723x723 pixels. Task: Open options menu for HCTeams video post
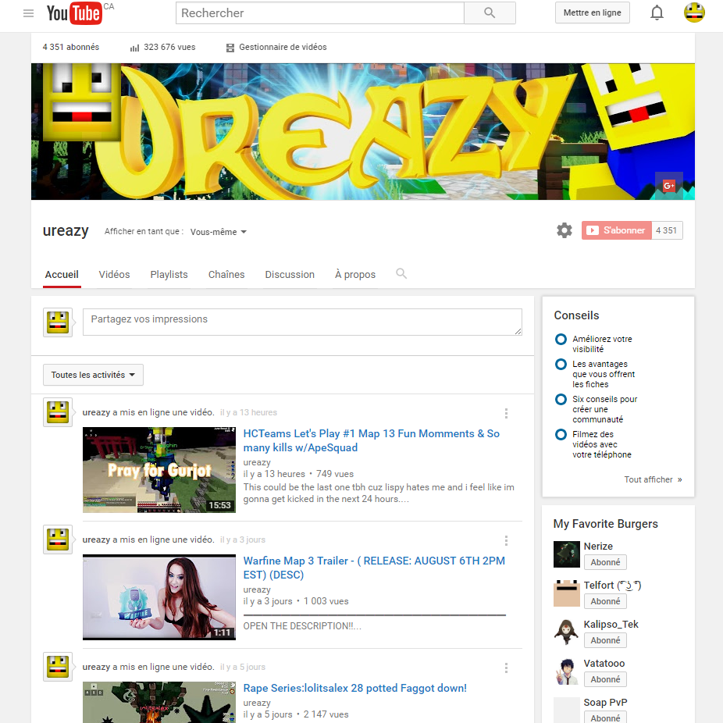point(506,413)
